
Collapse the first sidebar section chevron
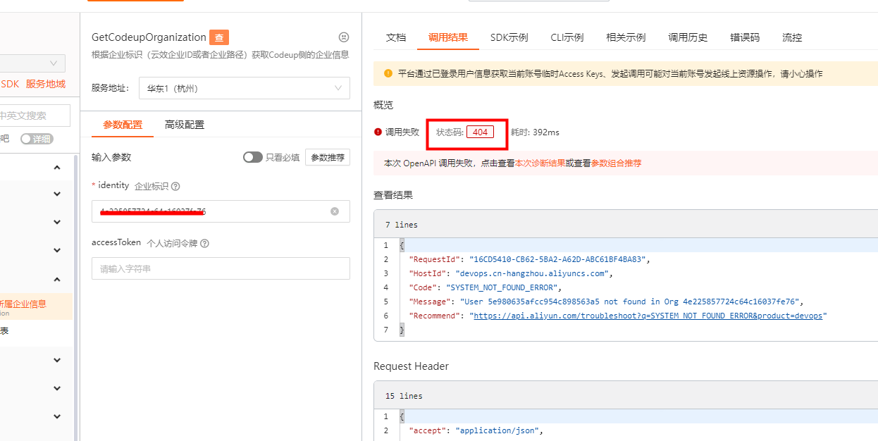coord(57,168)
